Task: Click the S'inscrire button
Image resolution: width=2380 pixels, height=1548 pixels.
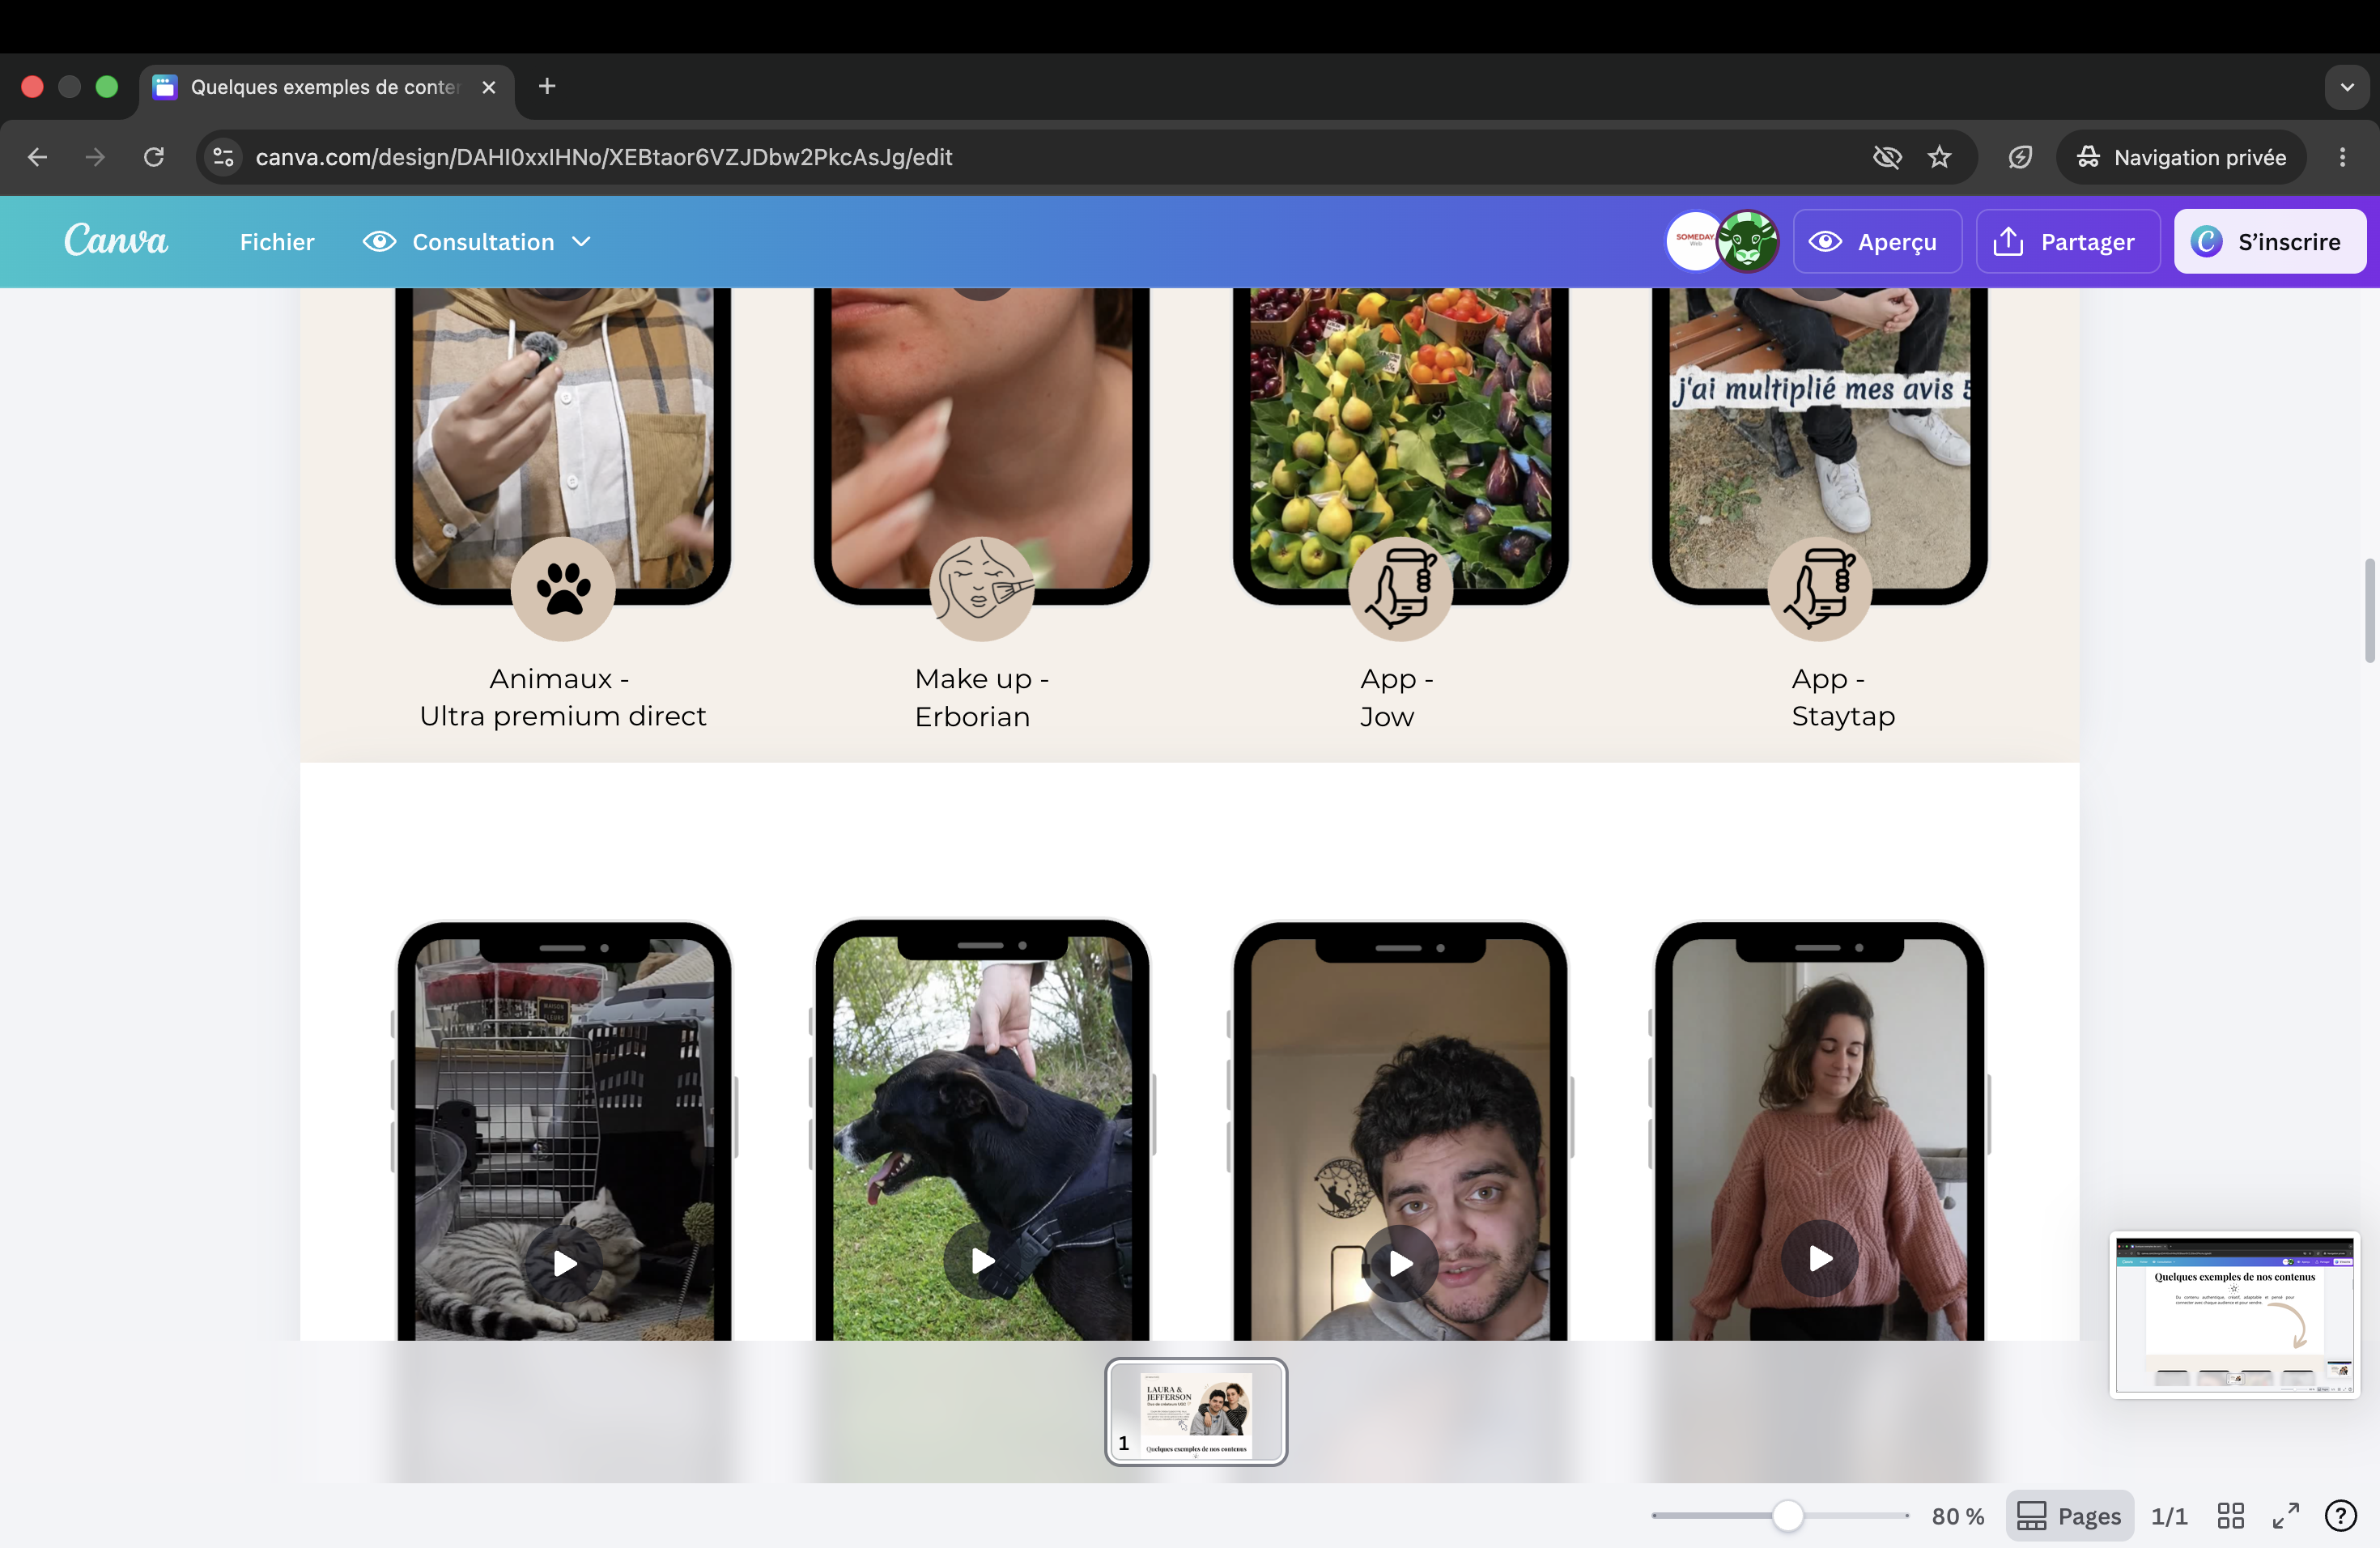Action: (2270, 241)
